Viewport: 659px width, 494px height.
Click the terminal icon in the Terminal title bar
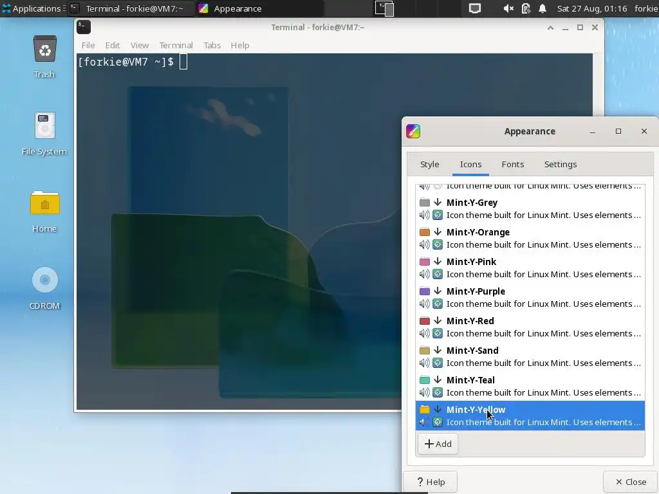tap(84, 27)
